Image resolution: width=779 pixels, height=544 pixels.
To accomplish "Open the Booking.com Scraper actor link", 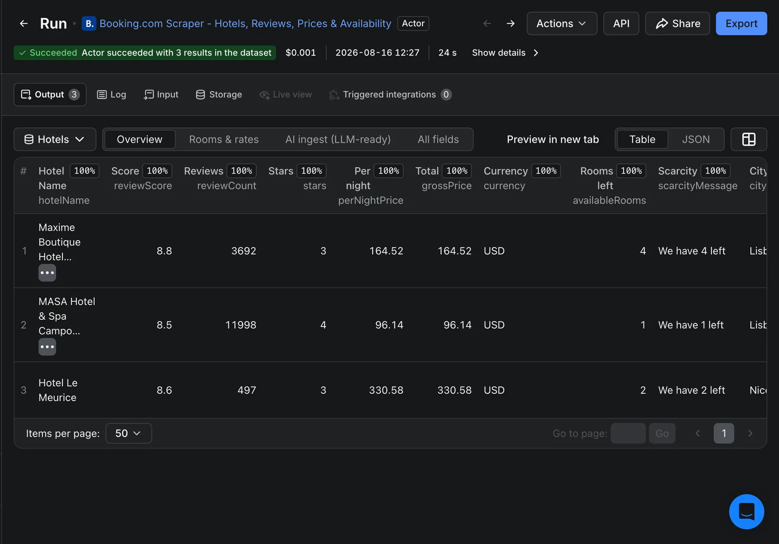I will click(245, 23).
